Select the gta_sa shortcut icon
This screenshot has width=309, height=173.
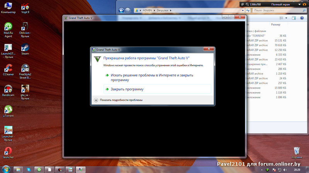[x=25, y=92]
